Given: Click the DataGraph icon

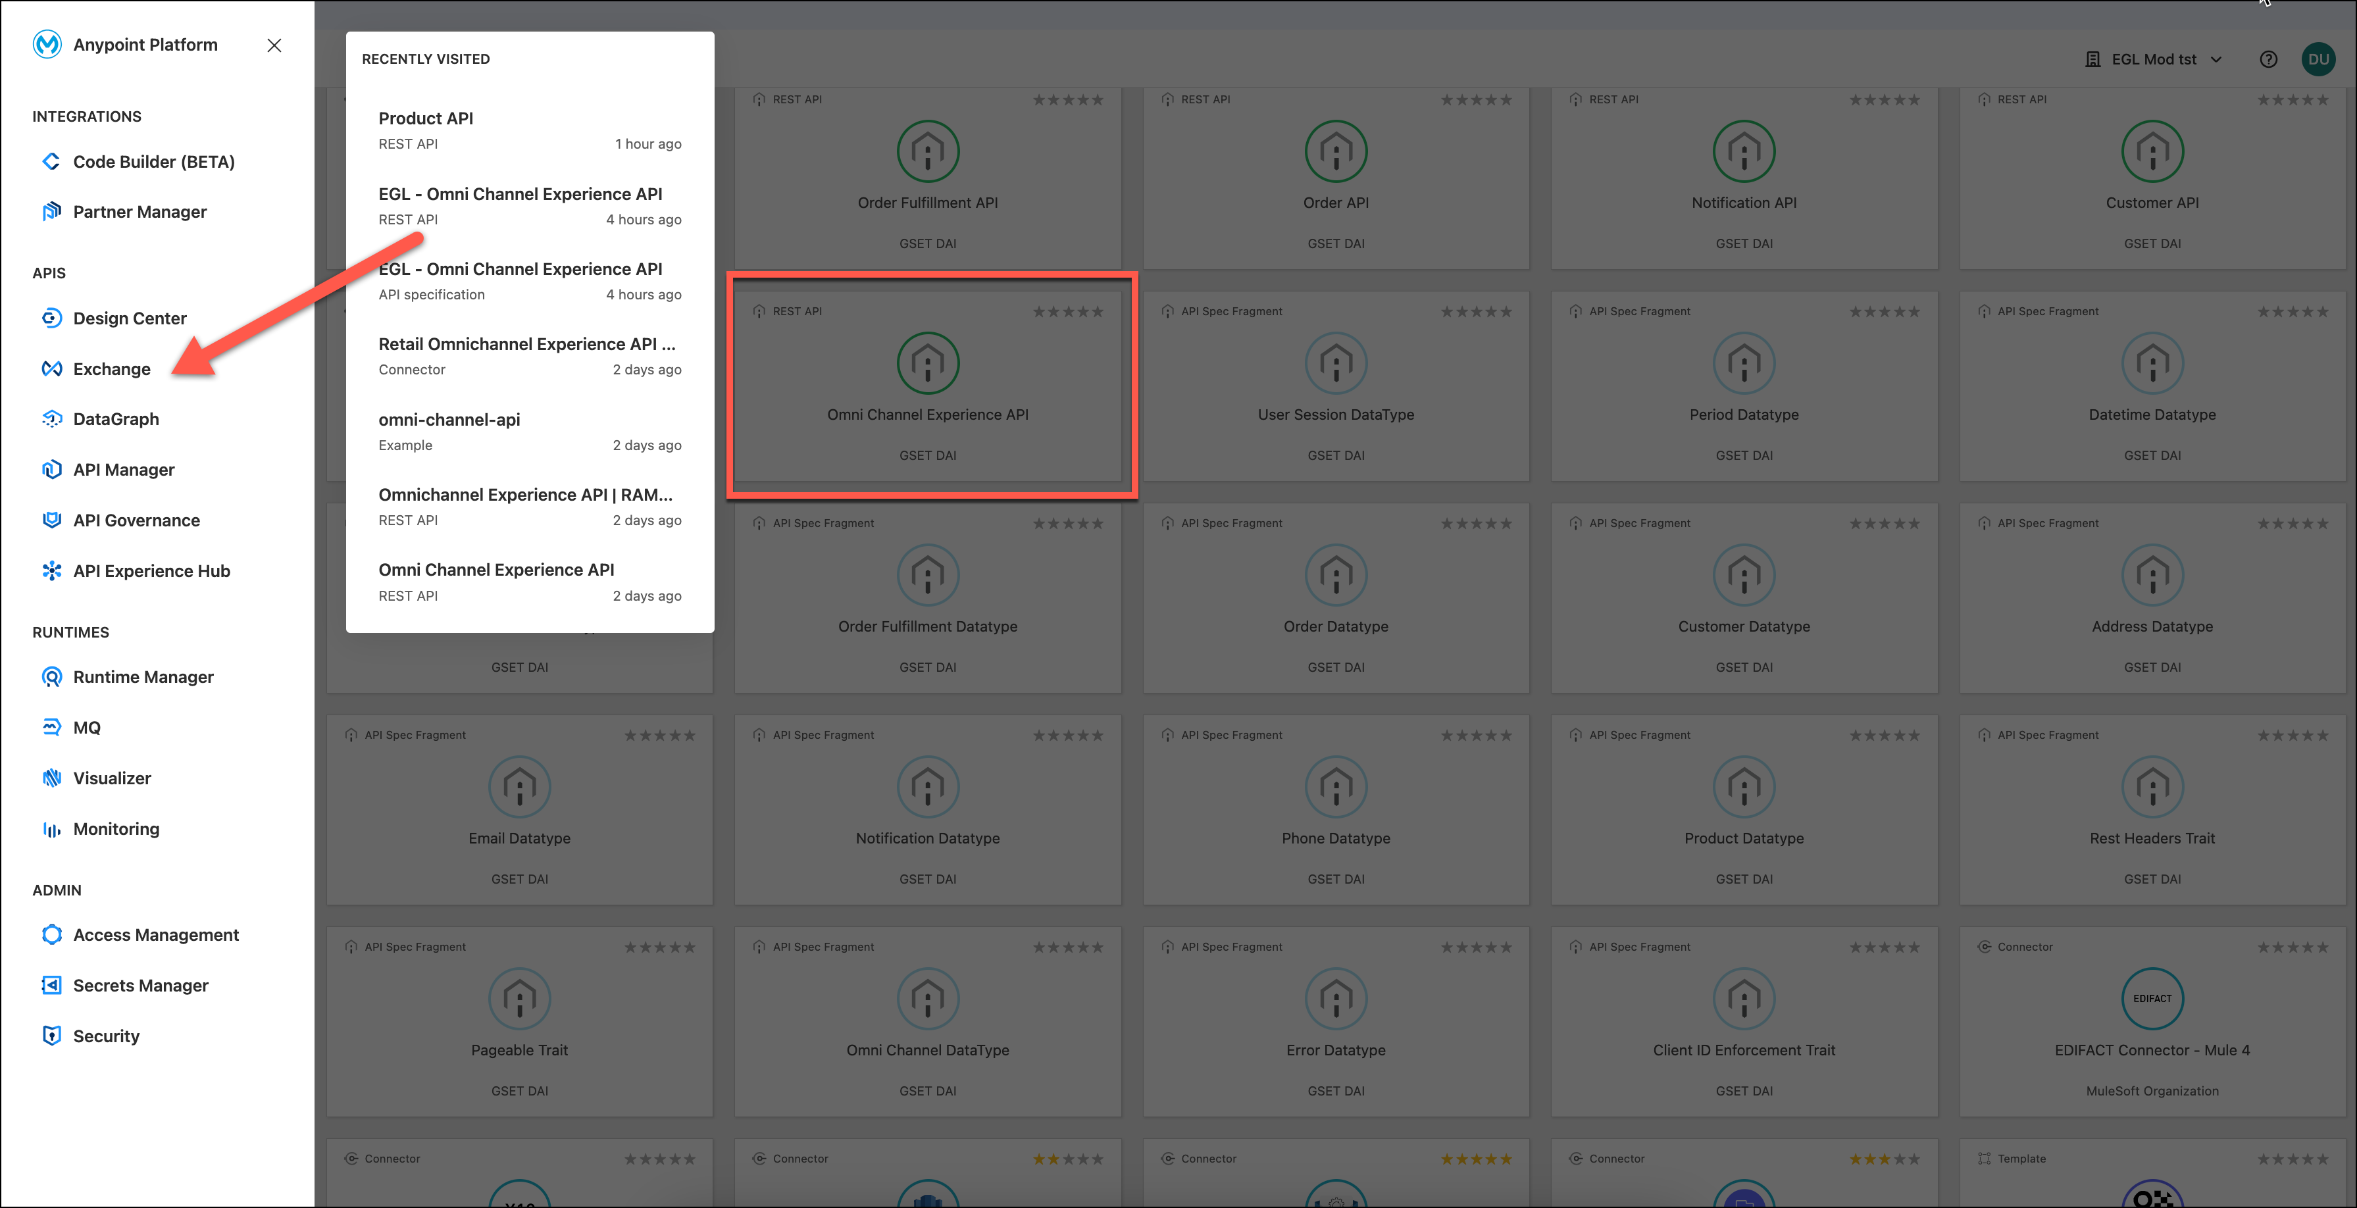Looking at the screenshot, I should tap(51, 418).
